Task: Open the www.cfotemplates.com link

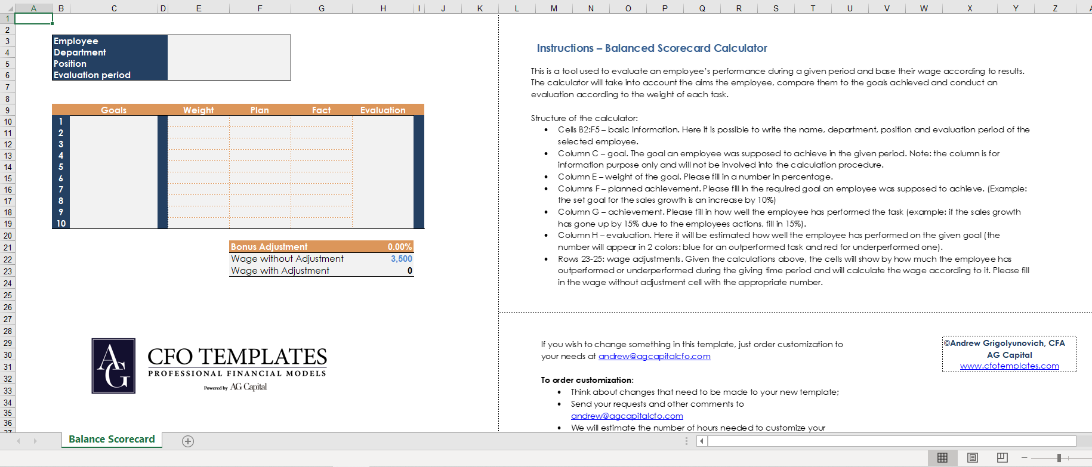Action: pyautogui.click(x=1010, y=366)
